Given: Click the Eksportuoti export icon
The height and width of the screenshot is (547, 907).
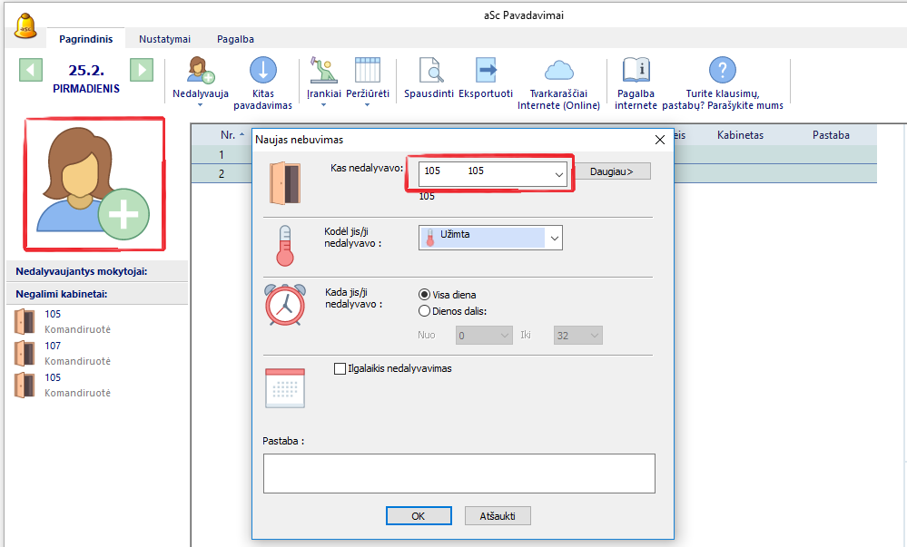Looking at the screenshot, I should click(486, 71).
